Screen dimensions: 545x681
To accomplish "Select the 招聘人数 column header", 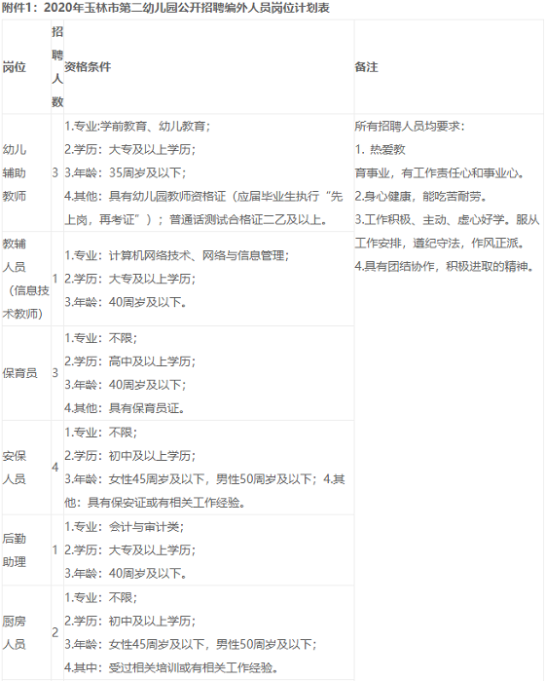I will click(57, 67).
